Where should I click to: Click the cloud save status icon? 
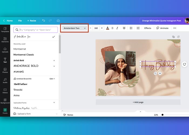click(x=58, y=21)
